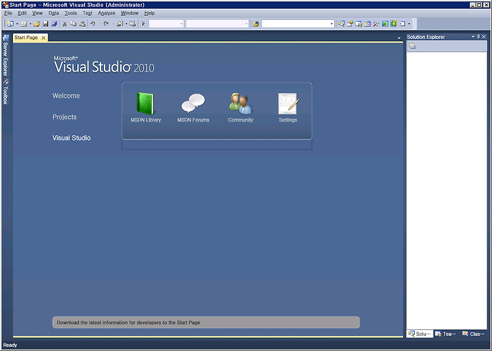The height and width of the screenshot is (351, 492).
Task: Click the Start Page green-arrow toolbar icon
Action: click(x=385, y=24)
